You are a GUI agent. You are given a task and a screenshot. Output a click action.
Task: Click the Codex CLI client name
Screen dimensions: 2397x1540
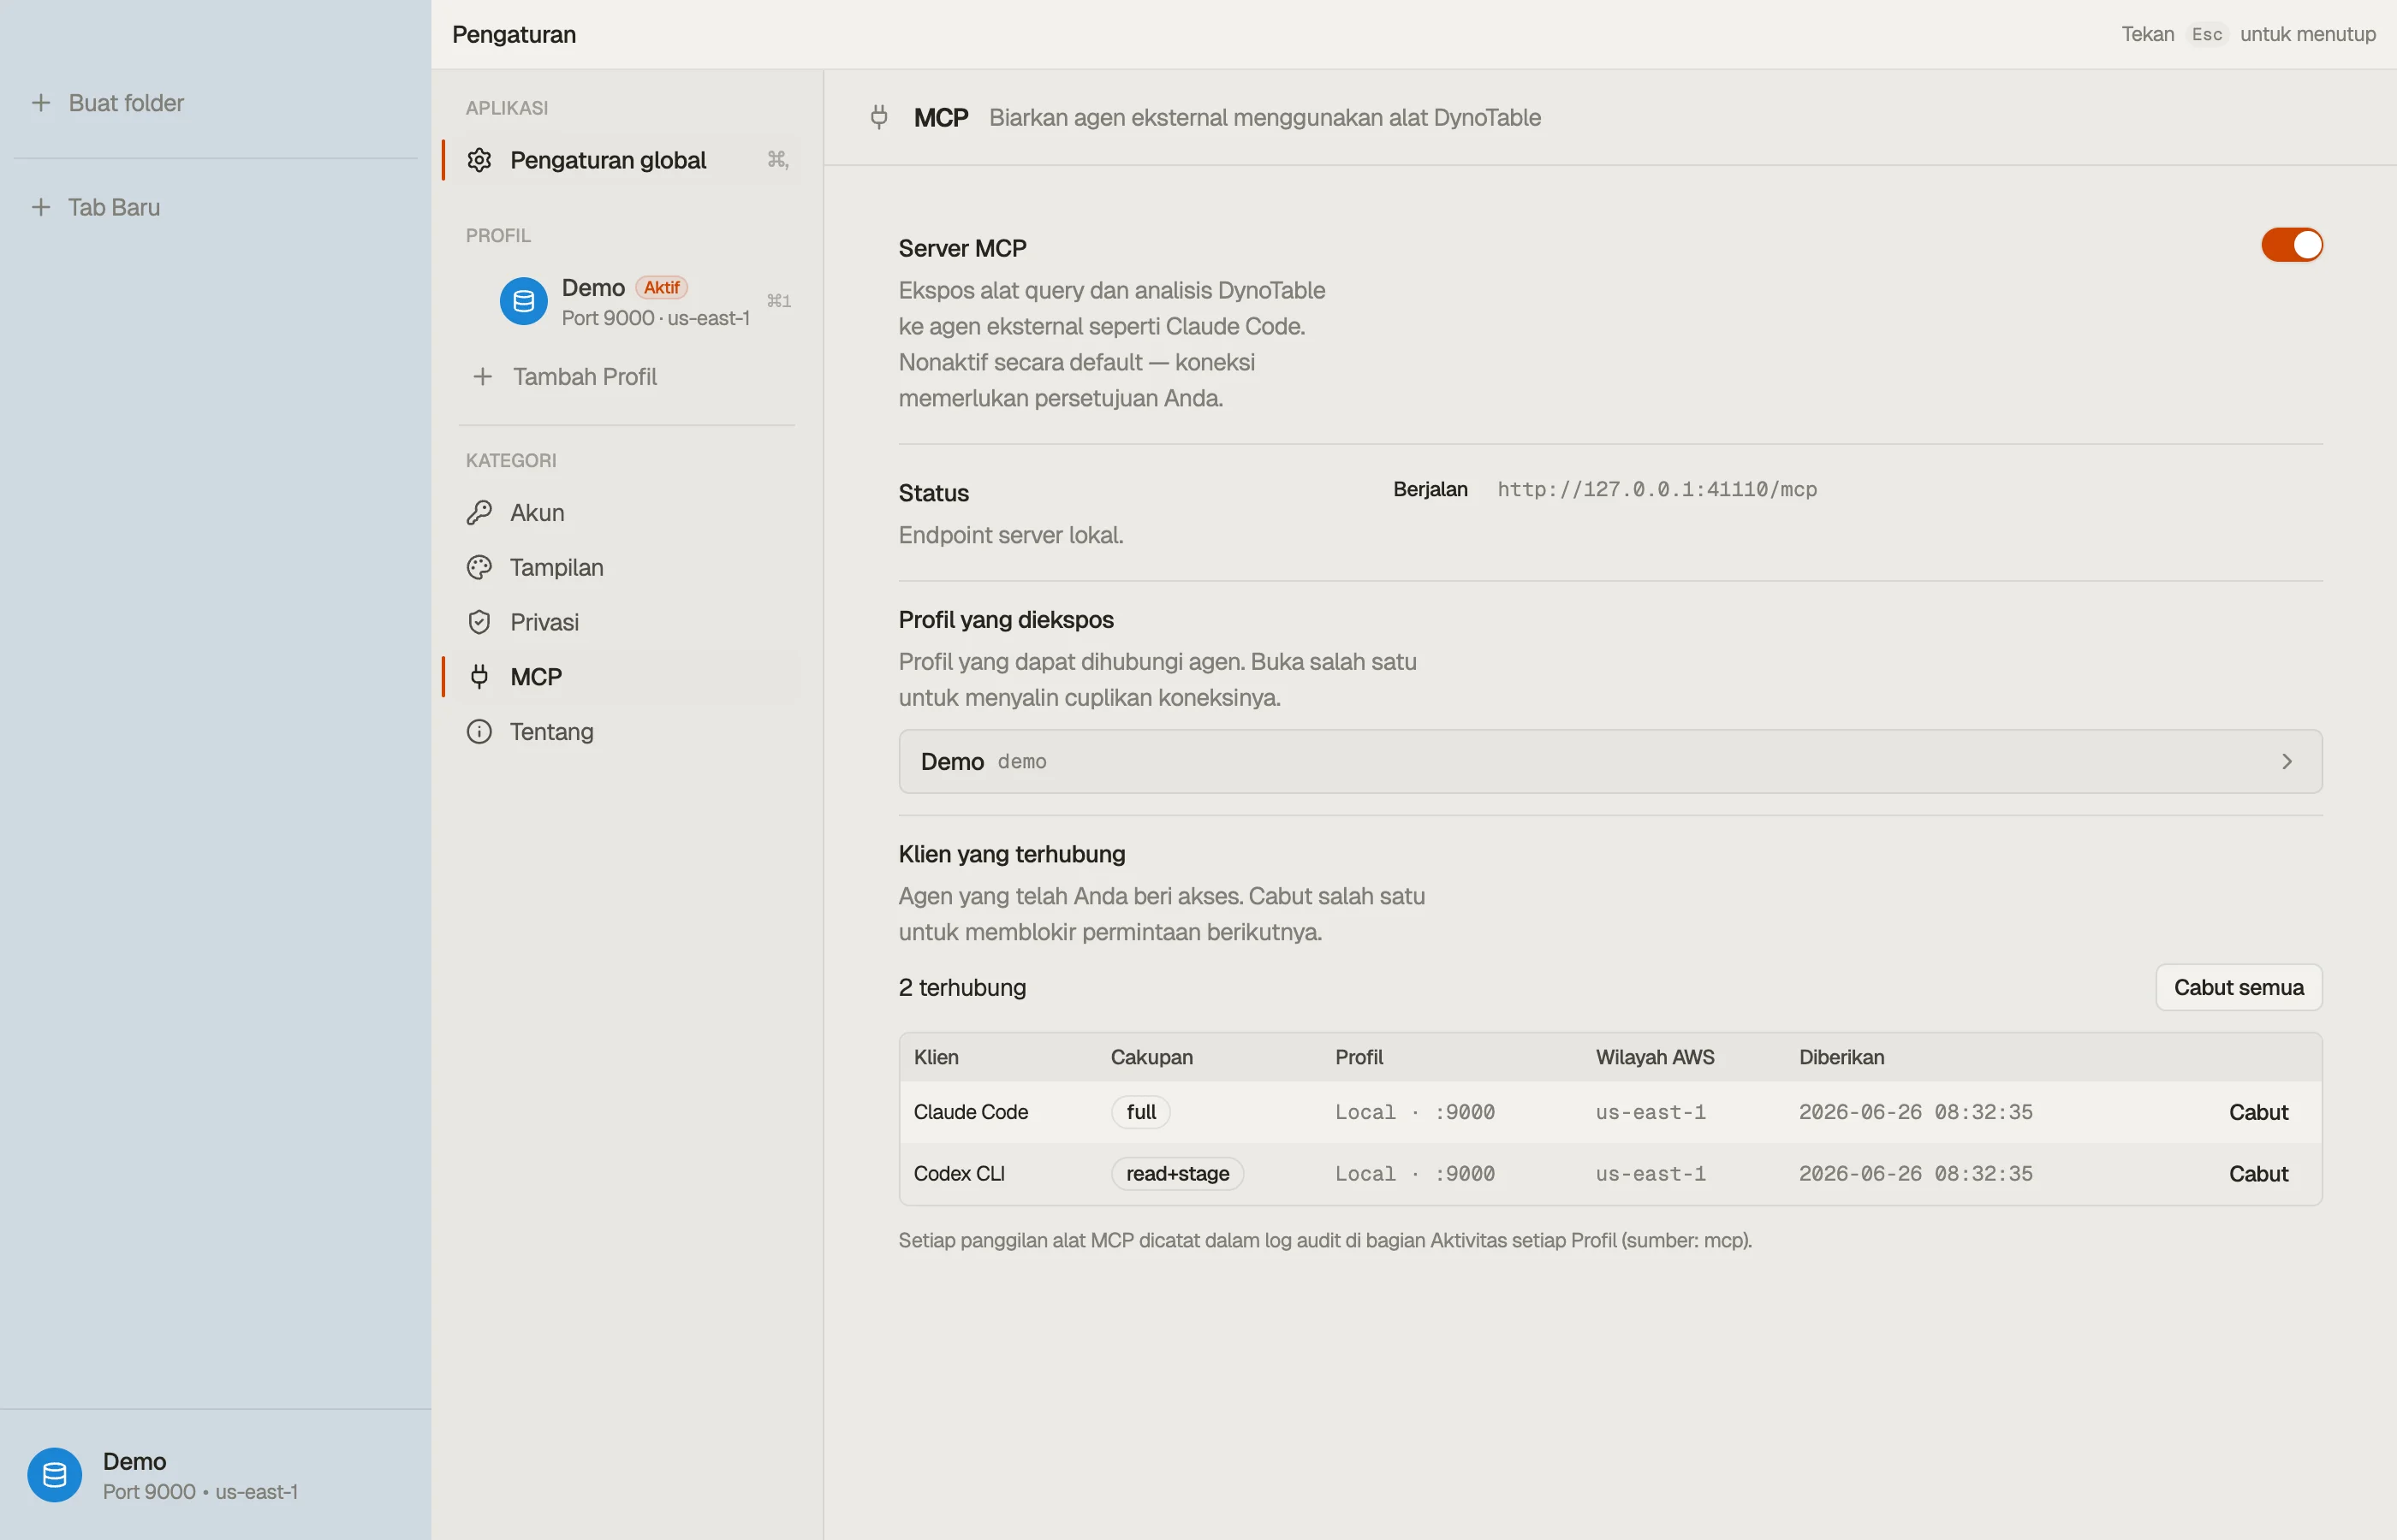[x=959, y=1174]
